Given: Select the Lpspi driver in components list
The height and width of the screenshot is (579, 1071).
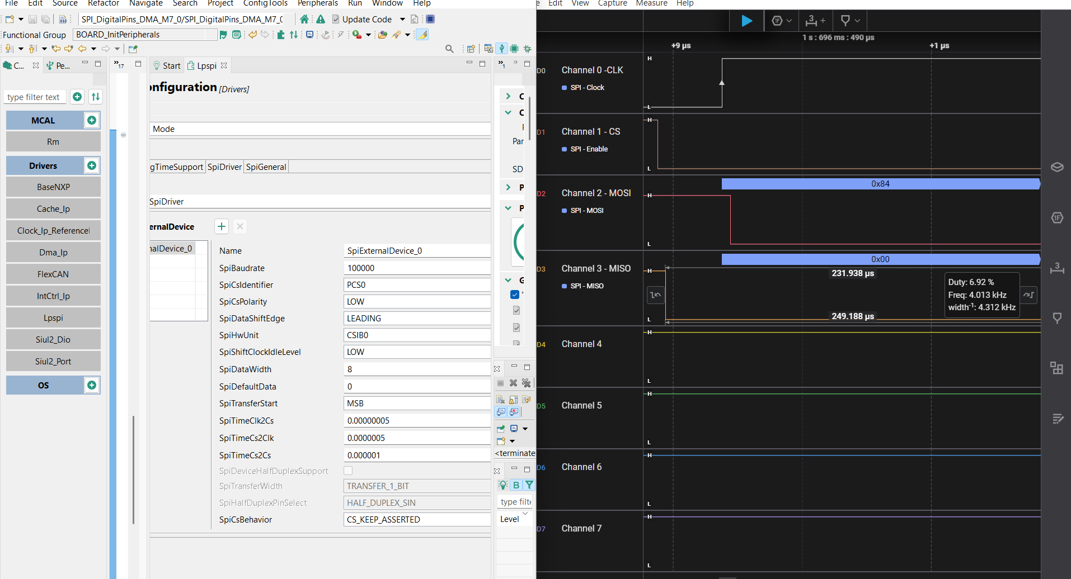Looking at the screenshot, I should pyautogui.click(x=53, y=317).
